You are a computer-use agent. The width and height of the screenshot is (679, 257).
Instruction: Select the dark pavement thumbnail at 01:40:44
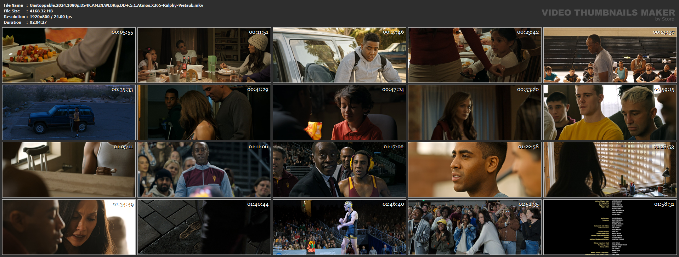tap(204, 227)
